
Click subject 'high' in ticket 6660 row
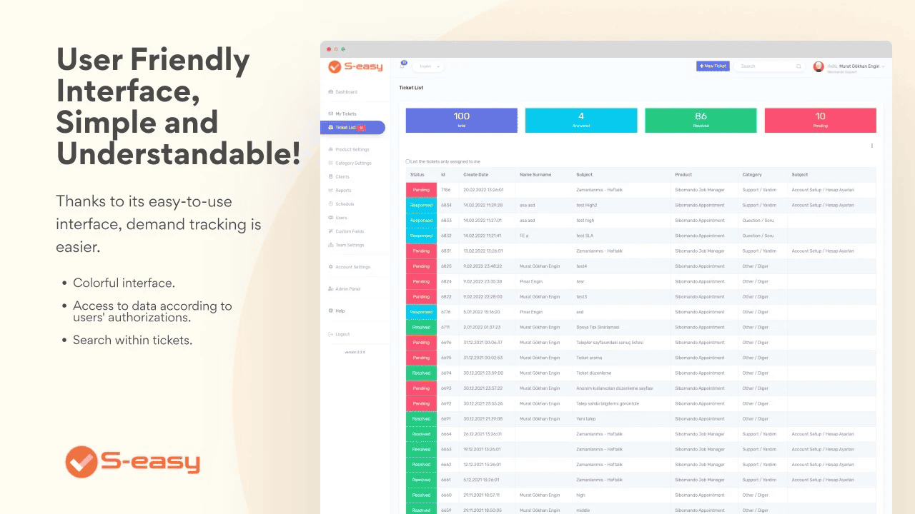580,495
